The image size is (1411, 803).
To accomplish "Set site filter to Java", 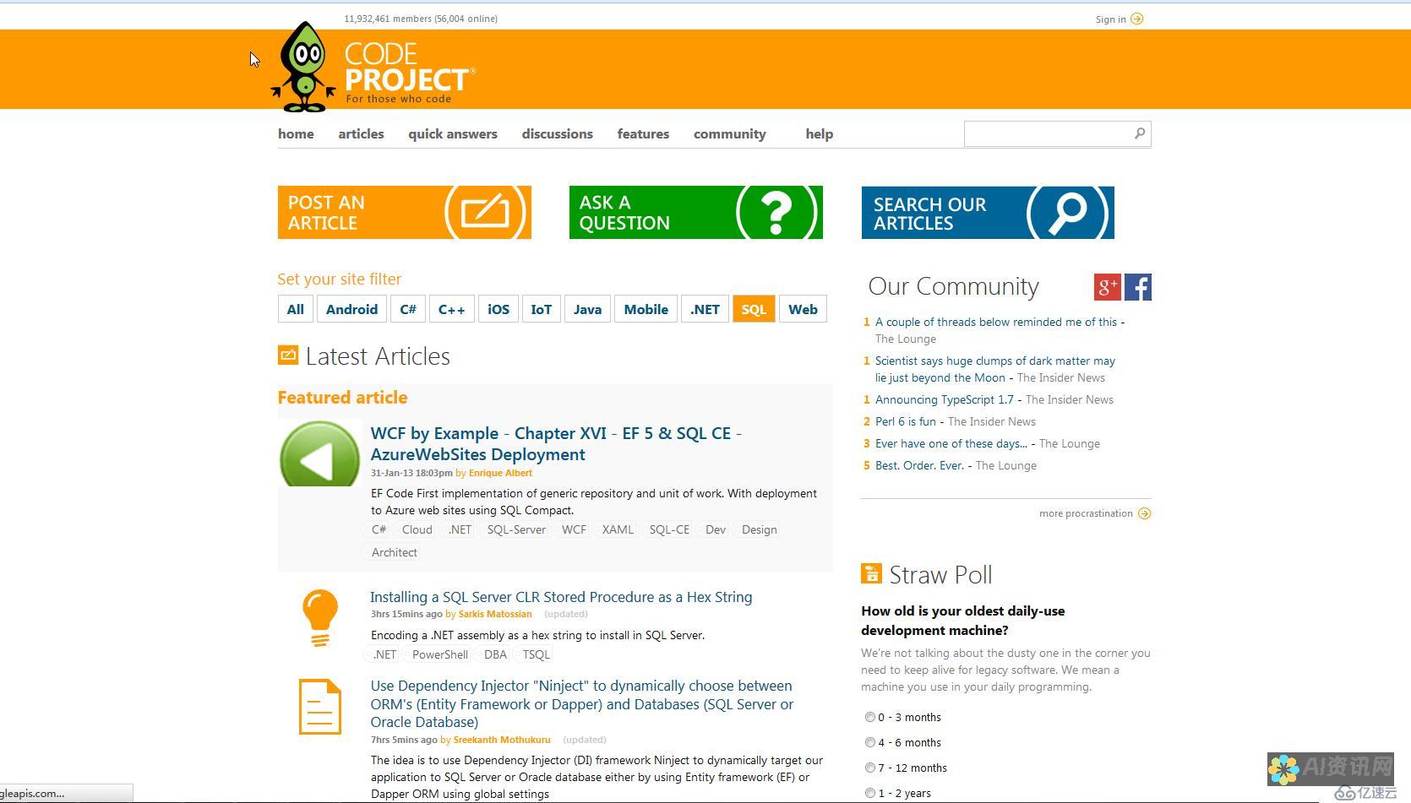I will 587,309.
